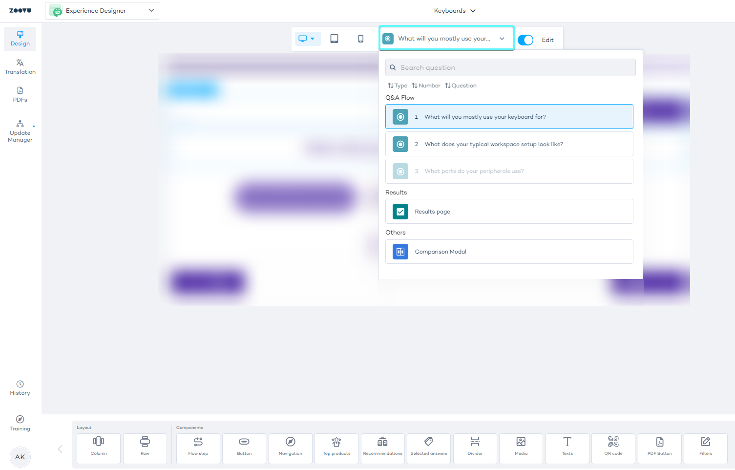Sort questions by Number
The height and width of the screenshot is (470, 735).
pyautogui.click(x=426, y=85)
